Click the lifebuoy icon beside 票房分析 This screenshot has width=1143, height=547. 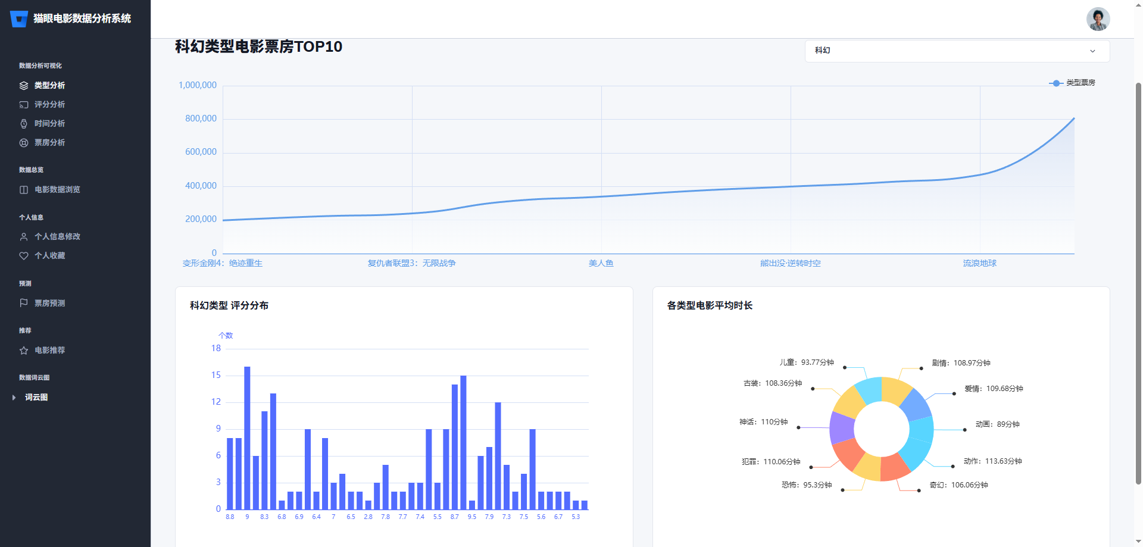point(24,143)
